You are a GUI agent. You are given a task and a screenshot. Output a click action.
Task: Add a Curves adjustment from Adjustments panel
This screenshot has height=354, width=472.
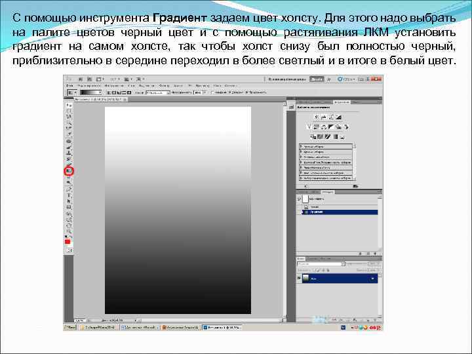(x=331, y=117)
